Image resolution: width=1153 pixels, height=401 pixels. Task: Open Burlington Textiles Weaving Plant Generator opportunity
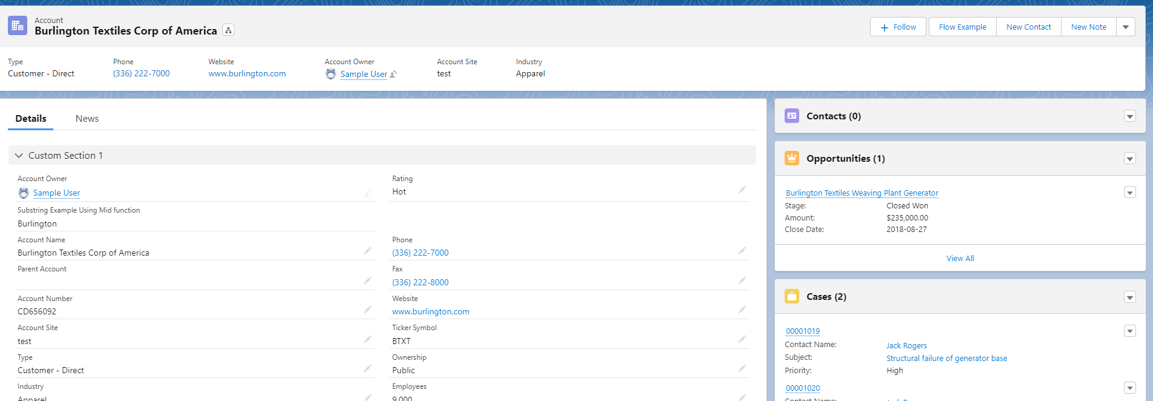coord(862,193)
